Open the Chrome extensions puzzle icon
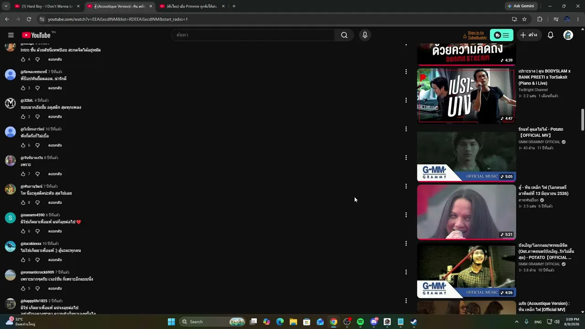The image size is (585, 329). pos(540,19)
